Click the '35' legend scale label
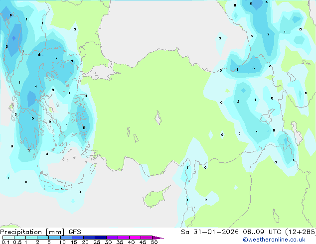This screenshot has height=244, width=316. tap(120, 242)
